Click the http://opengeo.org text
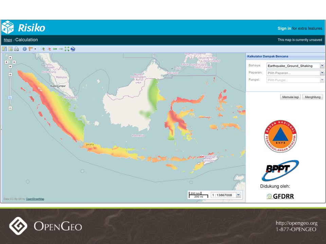Viewport: 326px width, 244px height. point(296,223)
